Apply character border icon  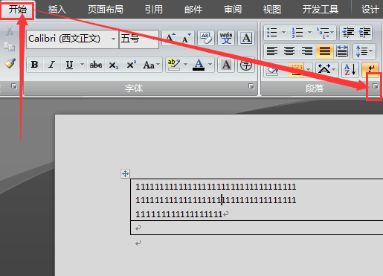click(x=246, y=38)
